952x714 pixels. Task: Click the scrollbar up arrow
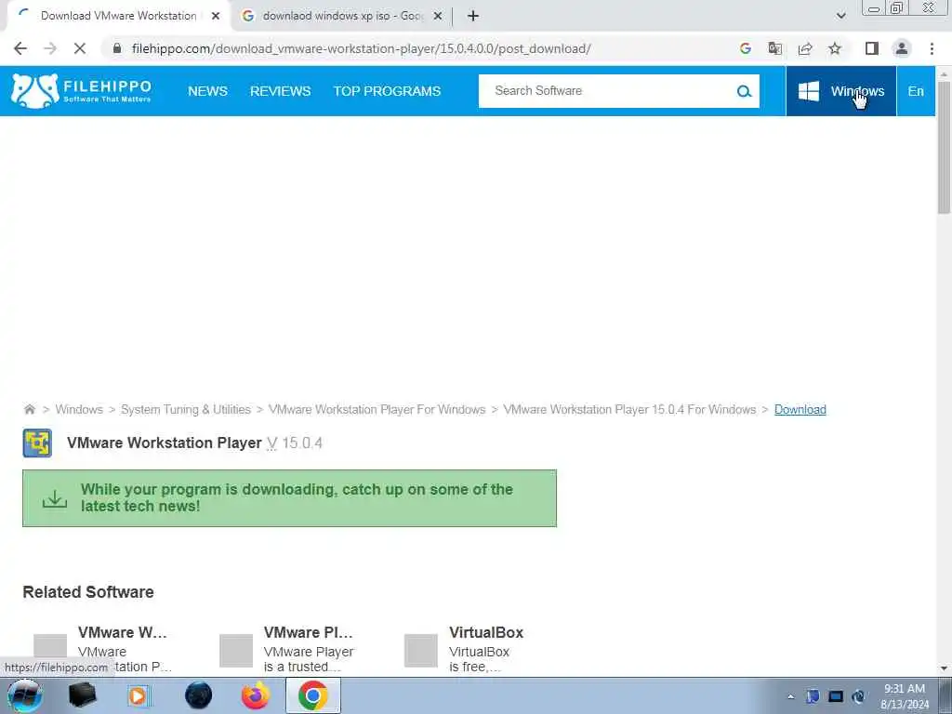click(945, 73)
